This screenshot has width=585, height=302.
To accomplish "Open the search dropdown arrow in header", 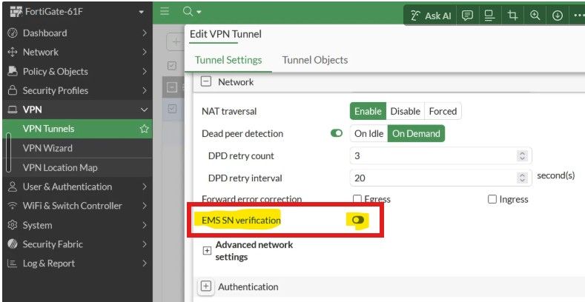I will pyautogui.click(x=199, y=12).
